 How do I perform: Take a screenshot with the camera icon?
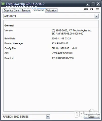(86, 9)
